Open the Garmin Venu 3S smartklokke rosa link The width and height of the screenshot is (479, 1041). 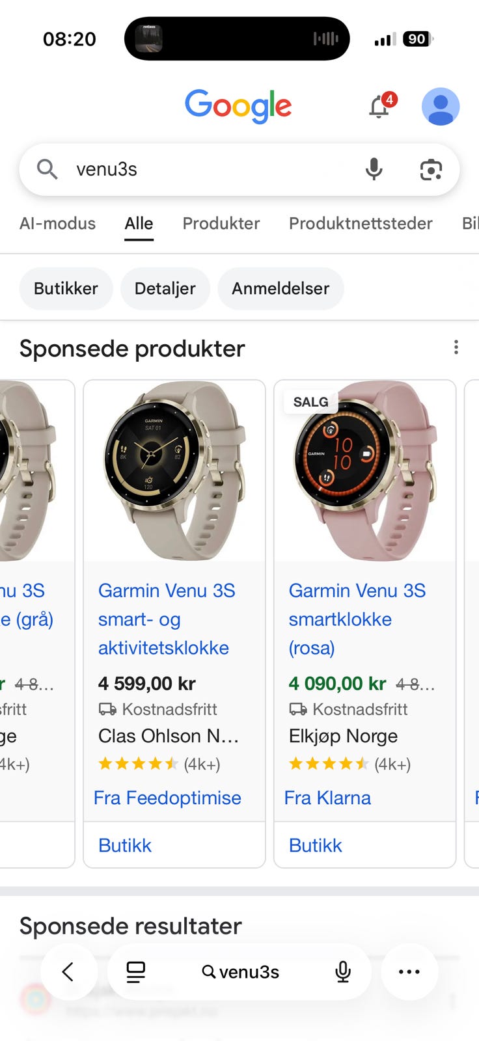pyautogui.click(x=357, y=619)
